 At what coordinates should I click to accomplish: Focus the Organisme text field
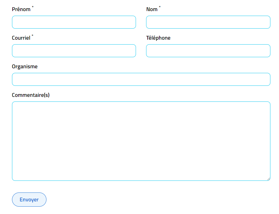(141, 79)
